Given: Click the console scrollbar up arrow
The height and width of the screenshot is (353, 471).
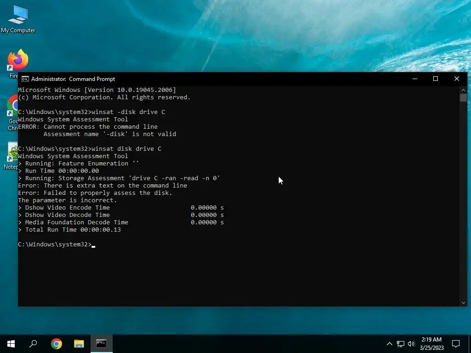Looking at the screenshot, I should click(x=463, y=90).
